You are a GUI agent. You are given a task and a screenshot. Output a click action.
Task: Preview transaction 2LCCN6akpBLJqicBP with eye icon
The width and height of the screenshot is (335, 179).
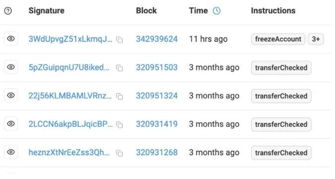pos(11,124)
